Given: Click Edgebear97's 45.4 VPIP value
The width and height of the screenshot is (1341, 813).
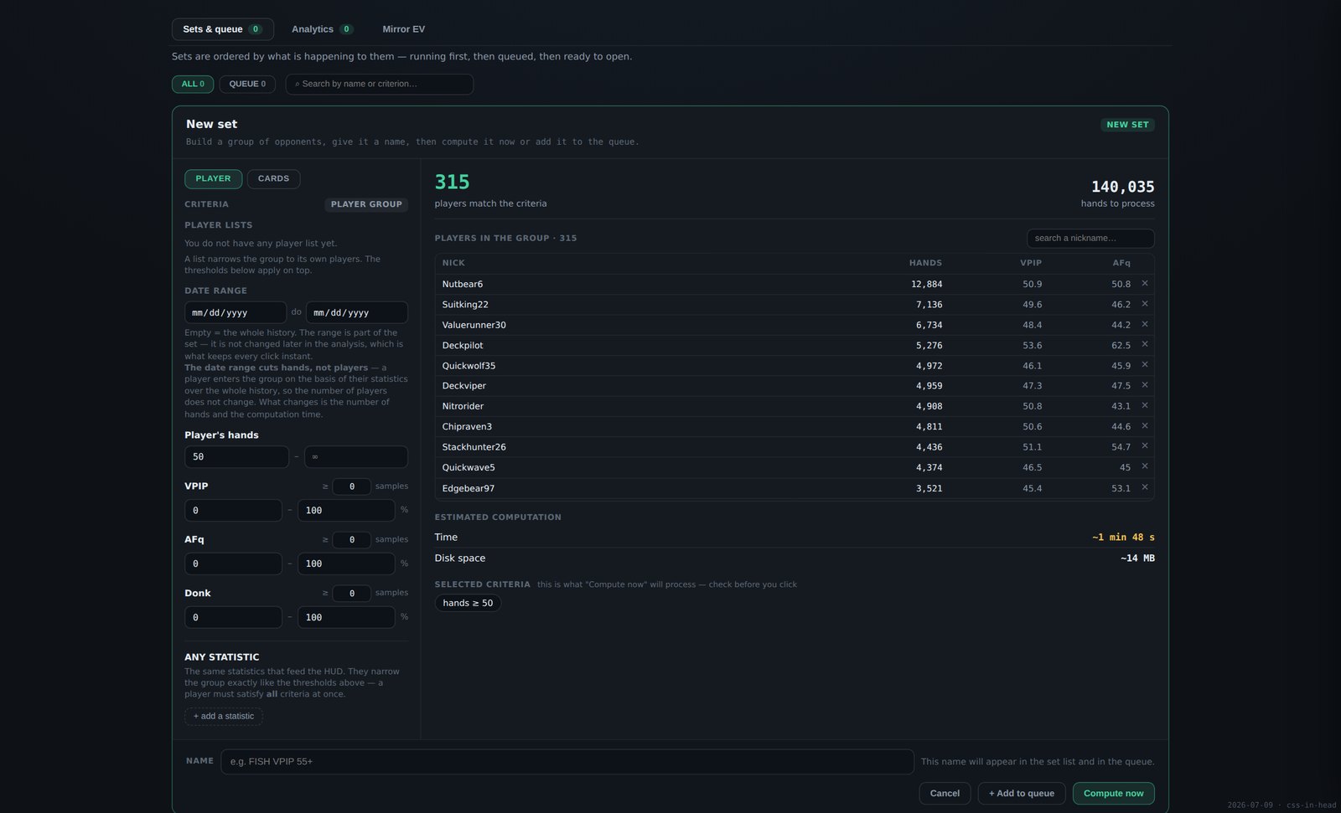Looking at the screenshot, I should [x=1032, y=488].
